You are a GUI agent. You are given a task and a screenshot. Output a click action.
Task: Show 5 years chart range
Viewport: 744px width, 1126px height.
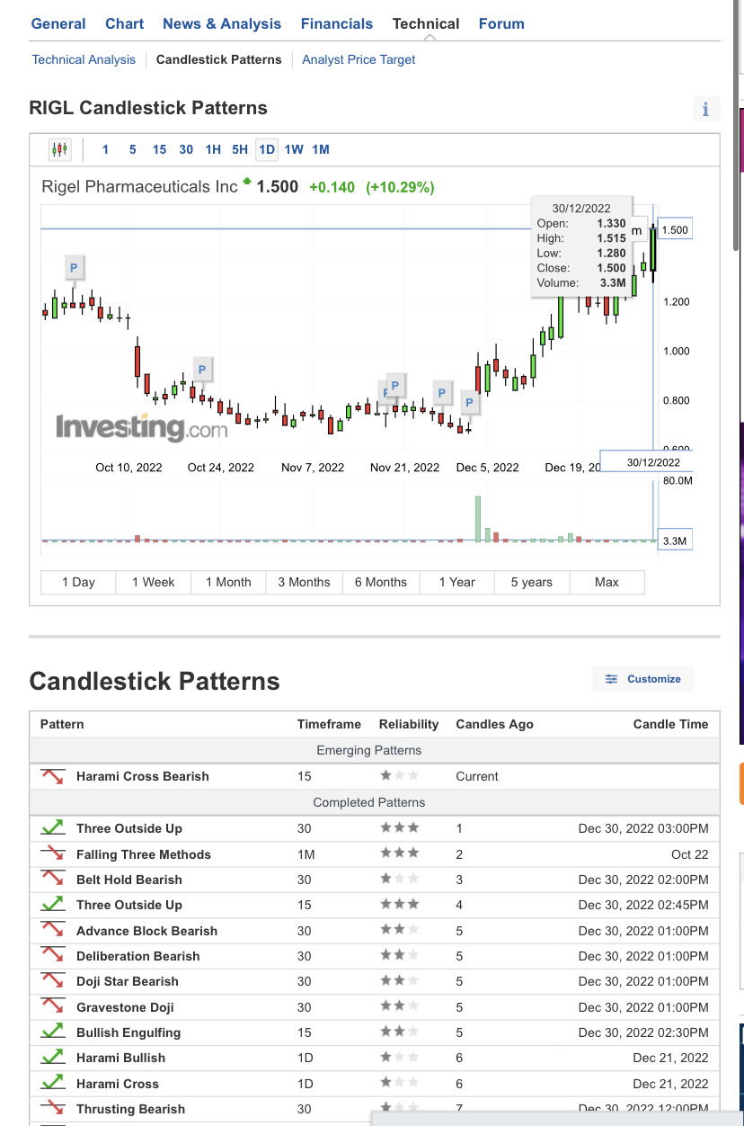(x=532, y=582)
